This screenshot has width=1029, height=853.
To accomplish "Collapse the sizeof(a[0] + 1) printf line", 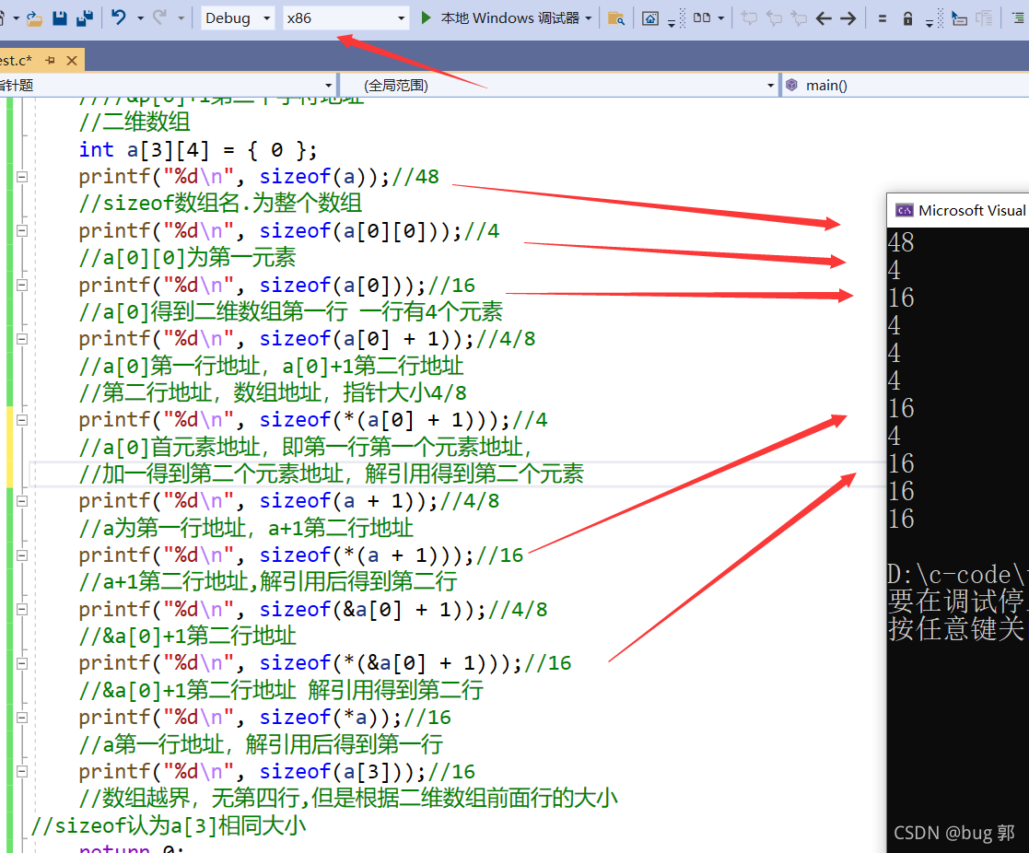I will (x=22, y=339).
